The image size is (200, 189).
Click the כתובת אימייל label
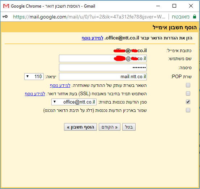pyautogui.click(x=179, y=51)
